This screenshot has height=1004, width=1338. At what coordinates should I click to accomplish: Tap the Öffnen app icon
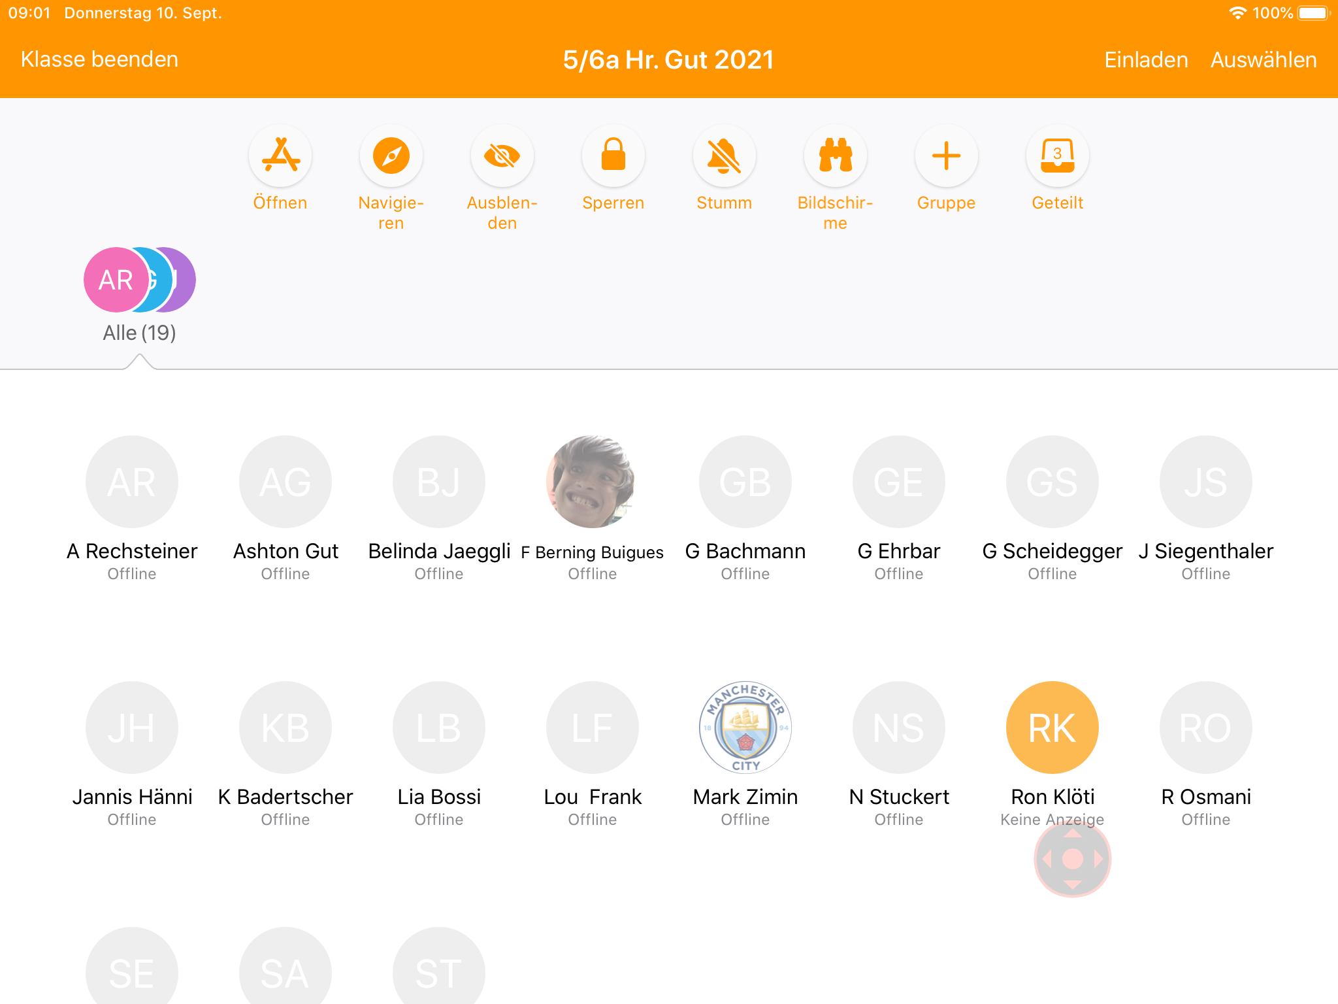point(280,156)
